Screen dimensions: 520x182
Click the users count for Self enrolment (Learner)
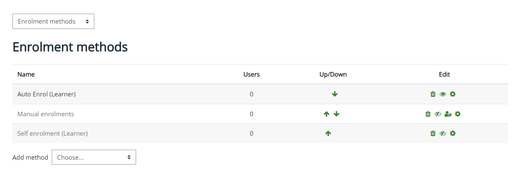pyautogui.click(x=252, y=133)
